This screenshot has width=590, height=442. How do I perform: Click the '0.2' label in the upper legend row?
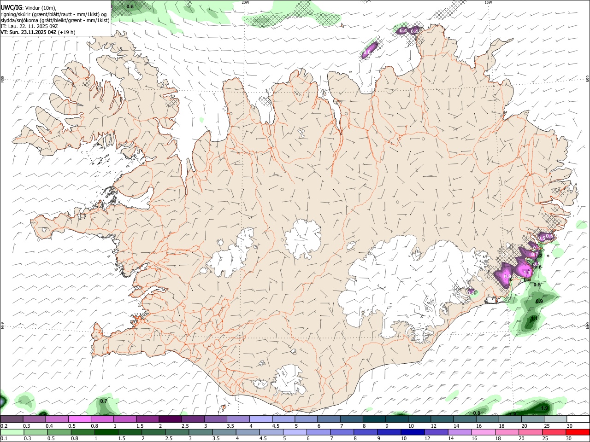pyautogui.click(x=4, y=426)
